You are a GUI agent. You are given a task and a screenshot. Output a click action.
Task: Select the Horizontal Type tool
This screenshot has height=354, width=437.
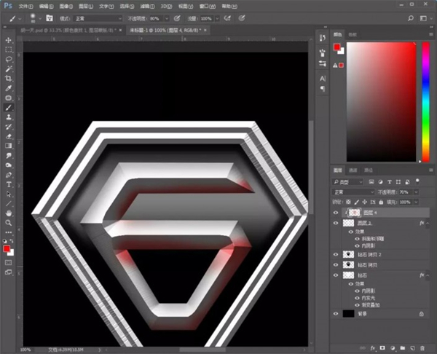pos(9,184)
